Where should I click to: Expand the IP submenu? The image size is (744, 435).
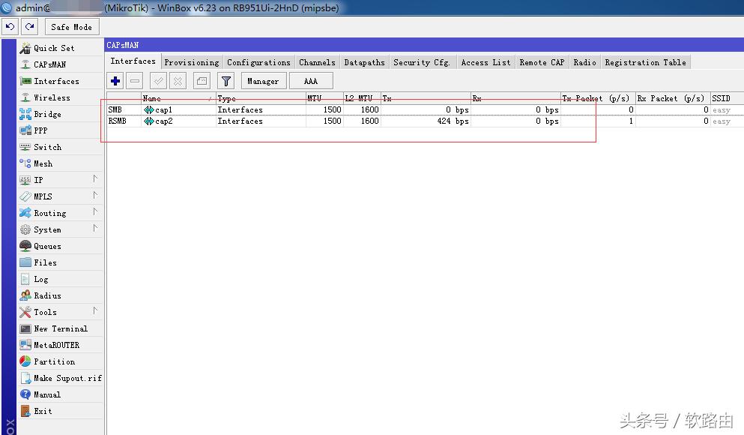(60, 180)
